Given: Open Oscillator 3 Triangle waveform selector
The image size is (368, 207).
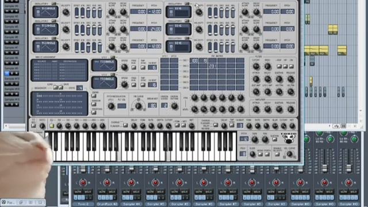Looking at the screenshot, I should tap(45, 46).
